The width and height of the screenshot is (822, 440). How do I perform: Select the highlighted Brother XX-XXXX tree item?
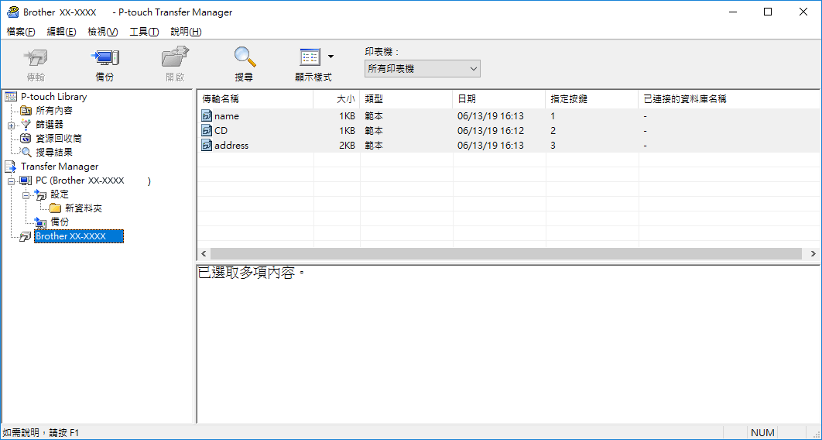click(x=79, y=236)
